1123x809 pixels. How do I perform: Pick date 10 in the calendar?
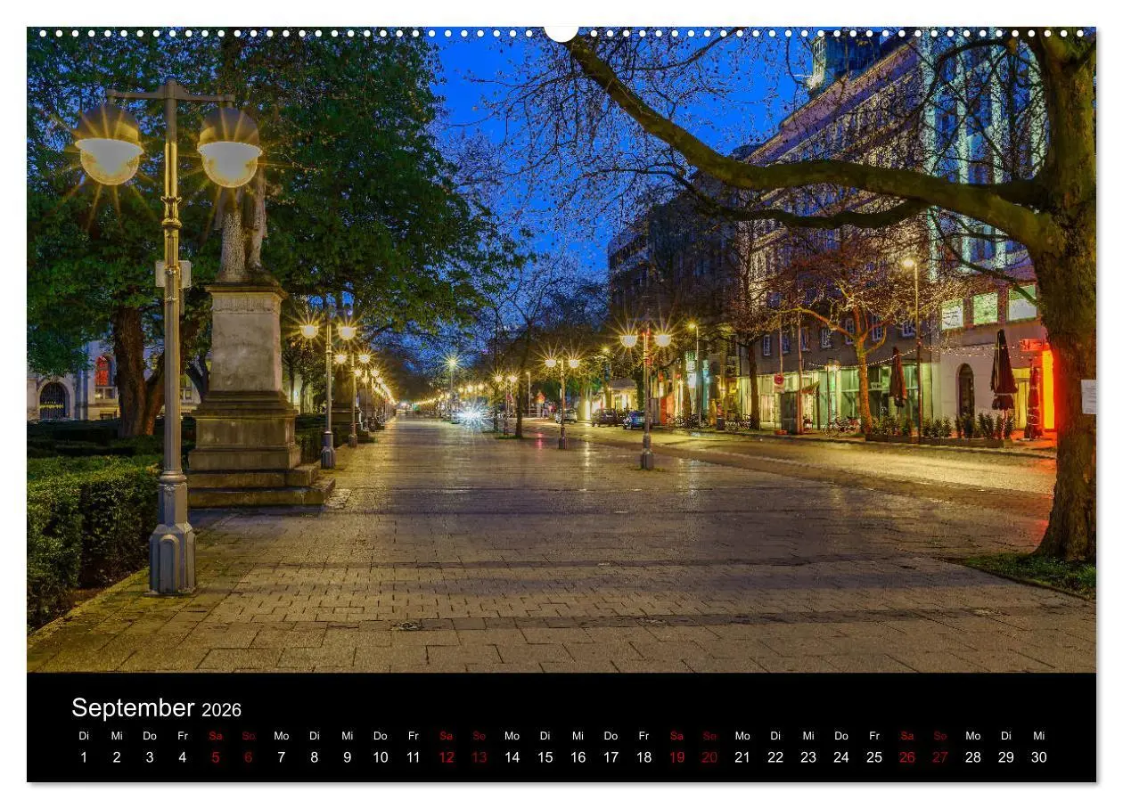click(381, 757)
